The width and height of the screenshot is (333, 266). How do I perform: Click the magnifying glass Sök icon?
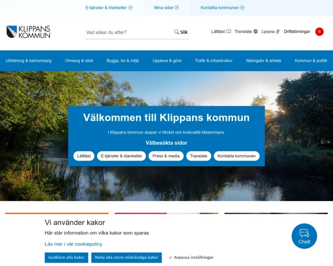[176, 32]
